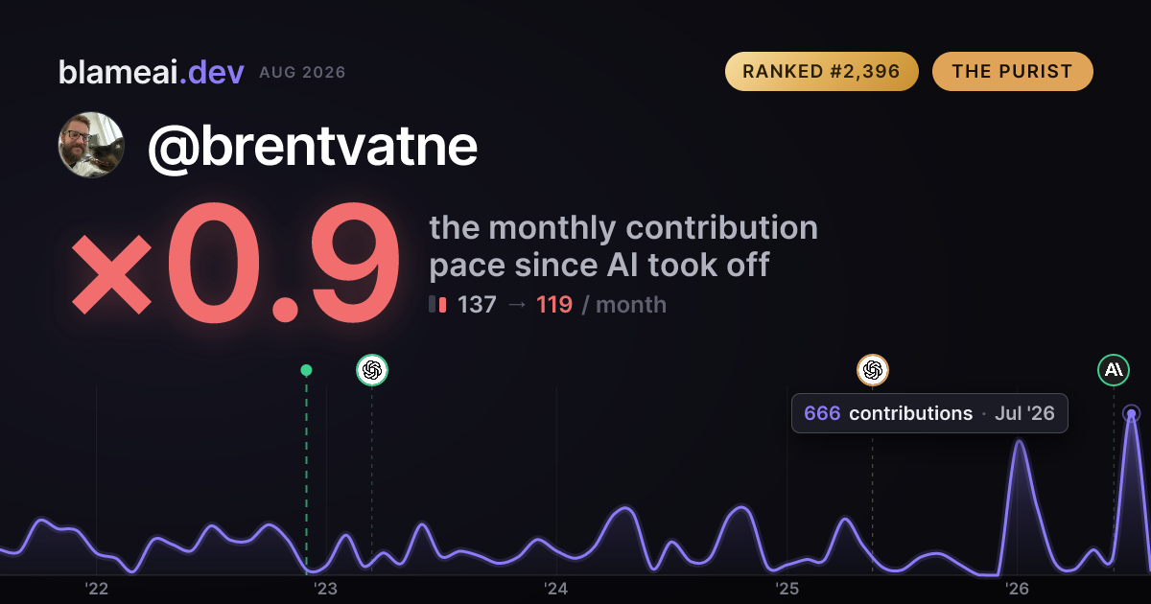Click the '24 year axis label
The image size is (1151, 604).
556,589
